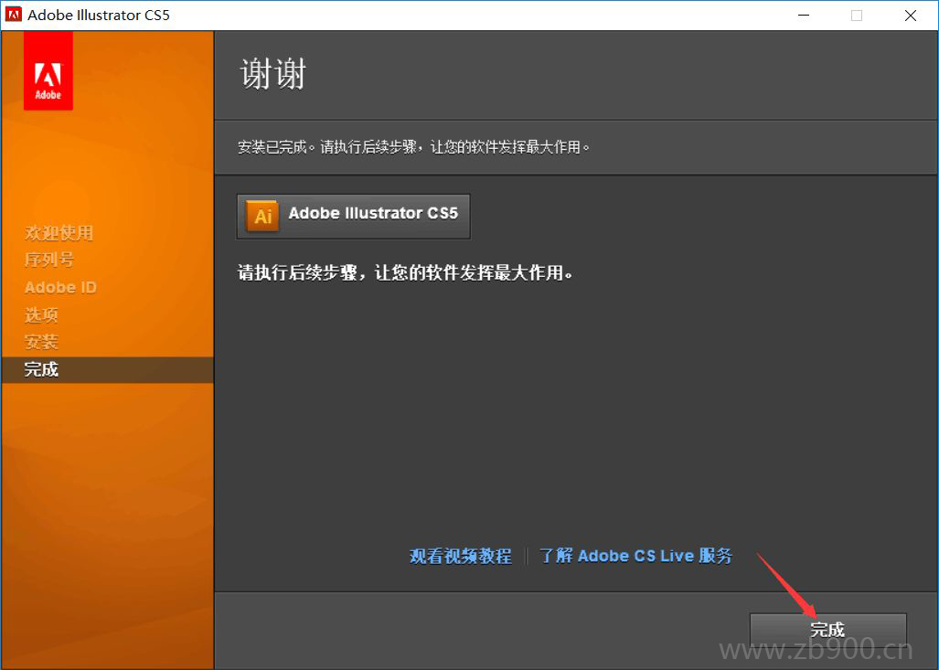Open 了解 Adobe CS Live 服务 link
Screen dimensions: 939x670
[x=635, y=556]
